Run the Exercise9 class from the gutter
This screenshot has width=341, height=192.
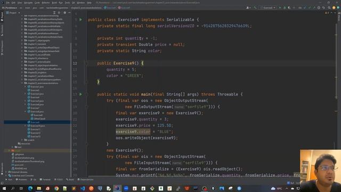[80, 20]
